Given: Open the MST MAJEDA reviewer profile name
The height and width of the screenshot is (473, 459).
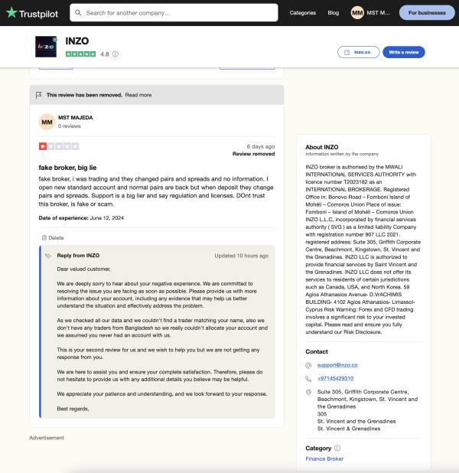Looking at the screenshot, I should tap(76, 118).
